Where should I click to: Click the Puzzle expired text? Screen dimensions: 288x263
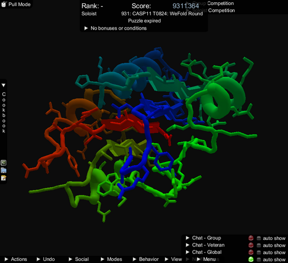[145, 21]
